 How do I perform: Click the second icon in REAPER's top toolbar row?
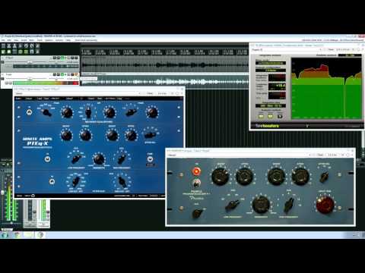tap(9, 45)
